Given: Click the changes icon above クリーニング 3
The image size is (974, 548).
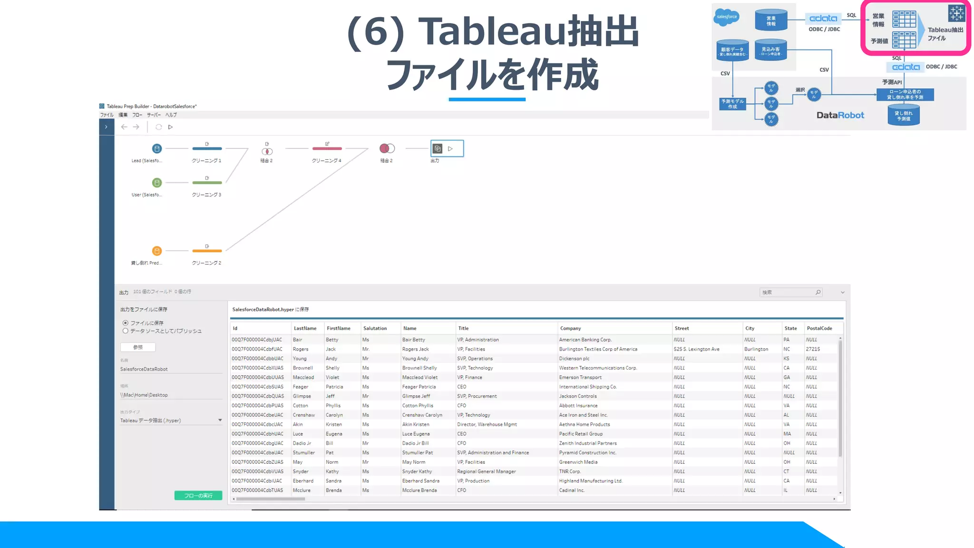Looking at the screenshot, I should coord(207,178).
